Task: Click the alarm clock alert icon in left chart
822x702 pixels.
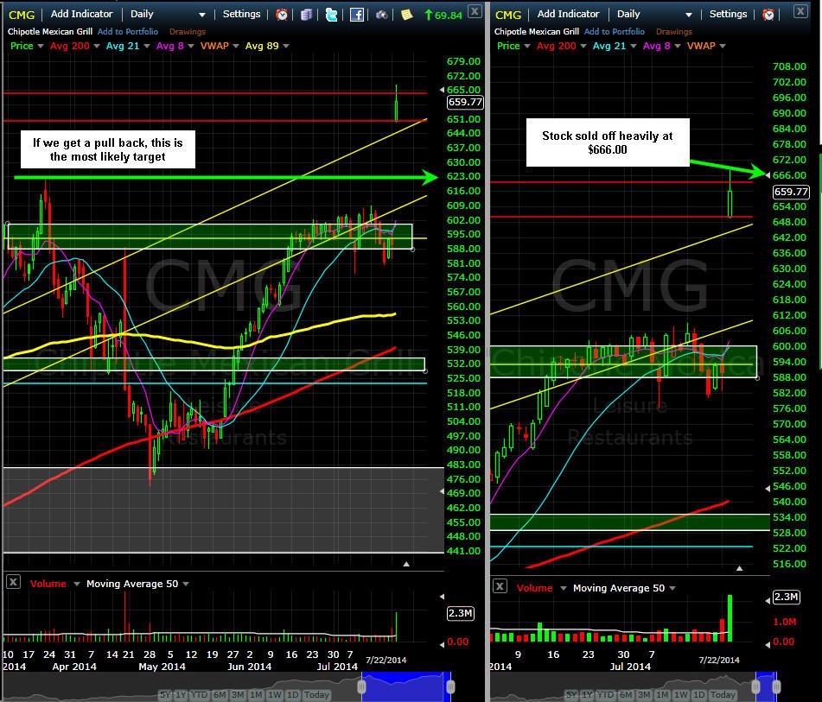Action: click(x=282, y=15)
